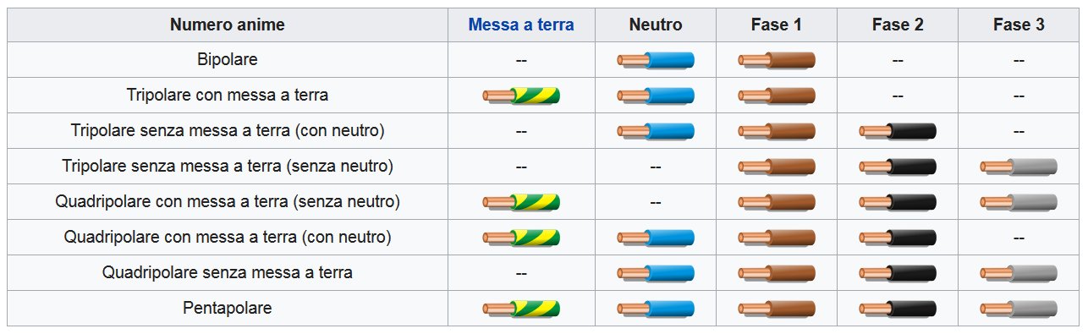Click the grey Fase 3 wire in Quadripolare senza messa a terra row

click(1019, 273)
